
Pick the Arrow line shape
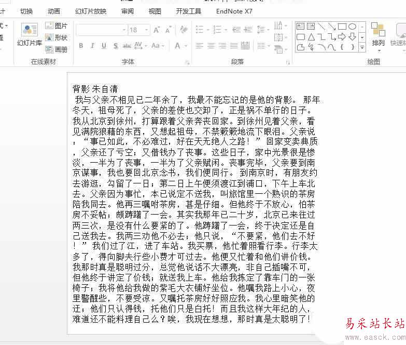[331, 26]
